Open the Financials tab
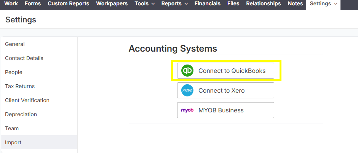 (208, 4)
